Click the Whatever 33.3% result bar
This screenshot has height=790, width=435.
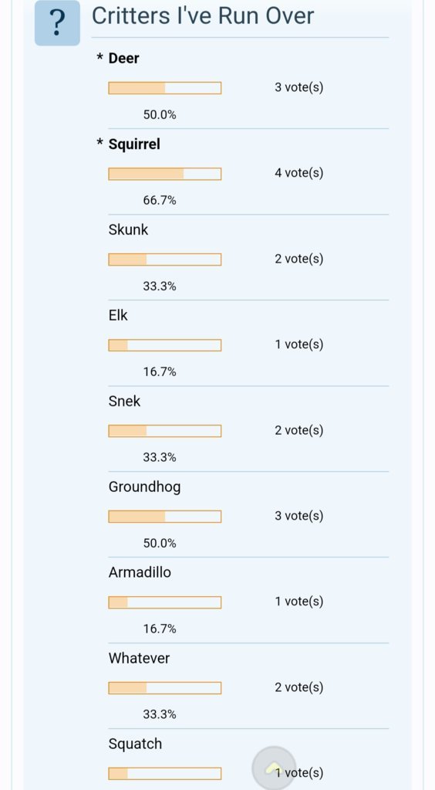164,688
